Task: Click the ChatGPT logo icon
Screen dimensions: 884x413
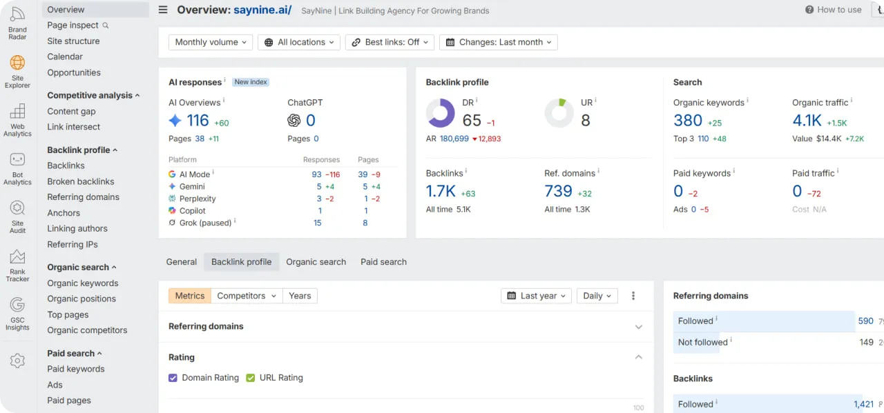Action: click(294, 121)
